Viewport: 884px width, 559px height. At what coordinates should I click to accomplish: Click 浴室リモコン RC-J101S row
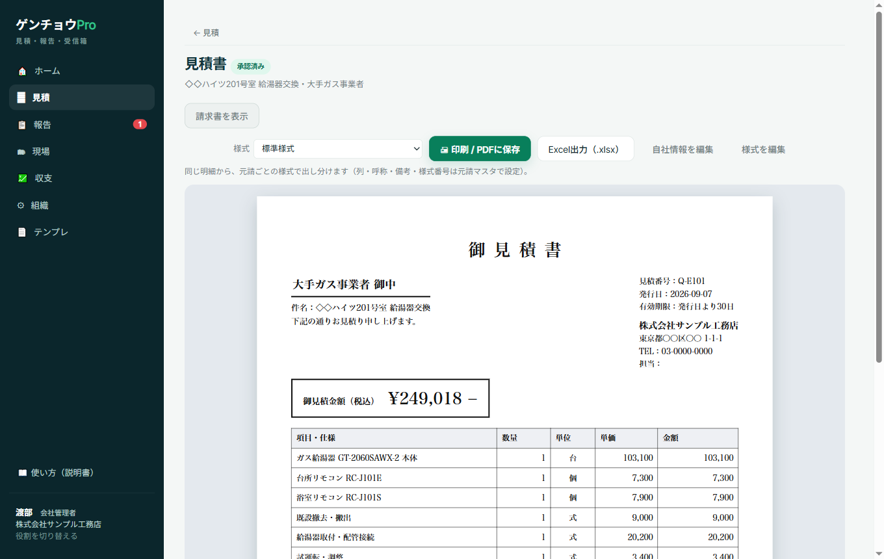click(x=515, y=498)
